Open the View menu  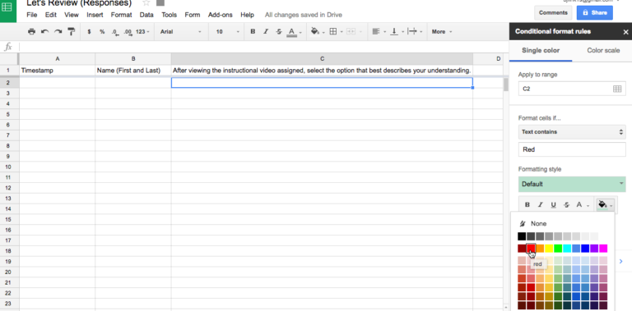point(72,15)
